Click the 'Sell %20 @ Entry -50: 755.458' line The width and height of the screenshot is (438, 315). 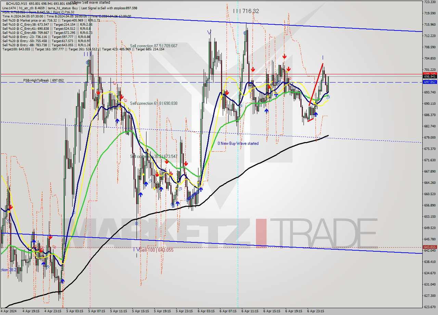coord(46,41)
